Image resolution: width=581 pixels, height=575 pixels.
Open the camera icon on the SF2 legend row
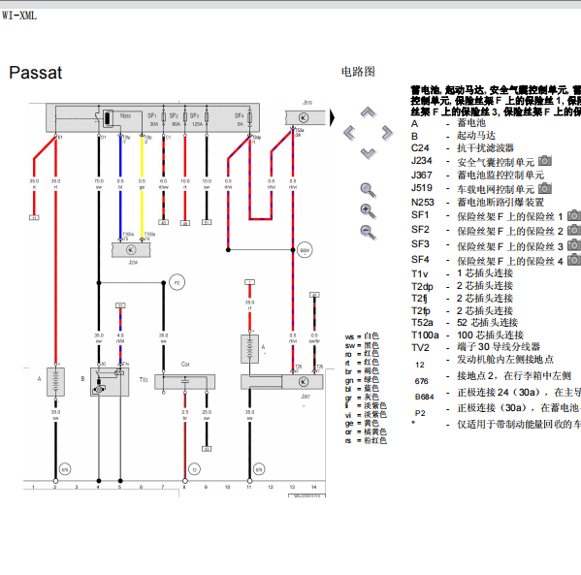click(574, 230)
